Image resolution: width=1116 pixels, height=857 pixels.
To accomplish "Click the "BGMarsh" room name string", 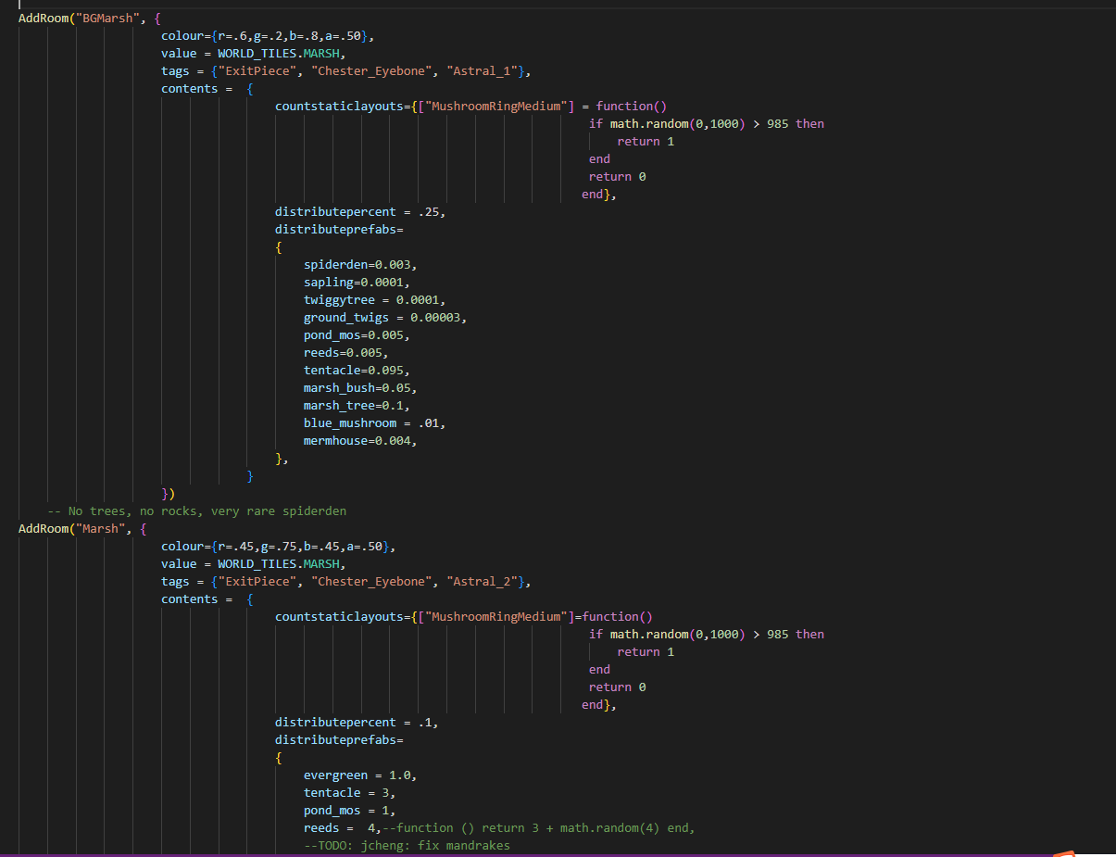I will pyautogui.click(x=106, y=19).
